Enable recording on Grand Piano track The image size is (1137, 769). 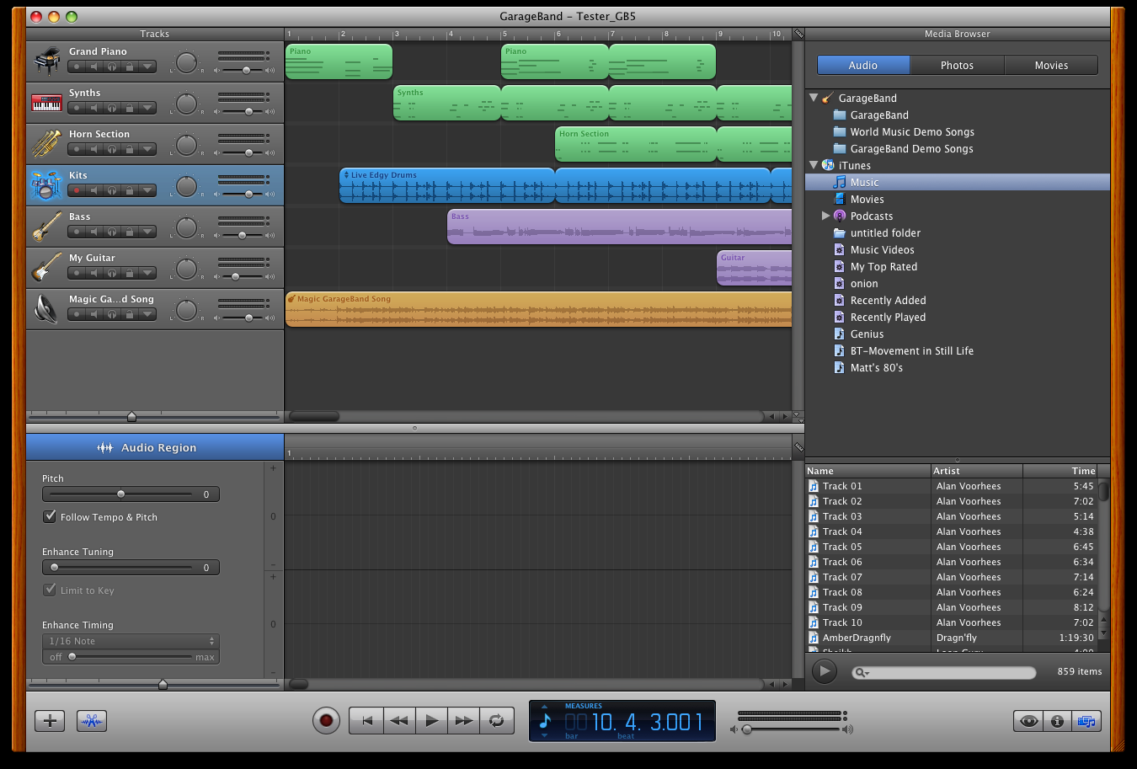pos(77,67)
